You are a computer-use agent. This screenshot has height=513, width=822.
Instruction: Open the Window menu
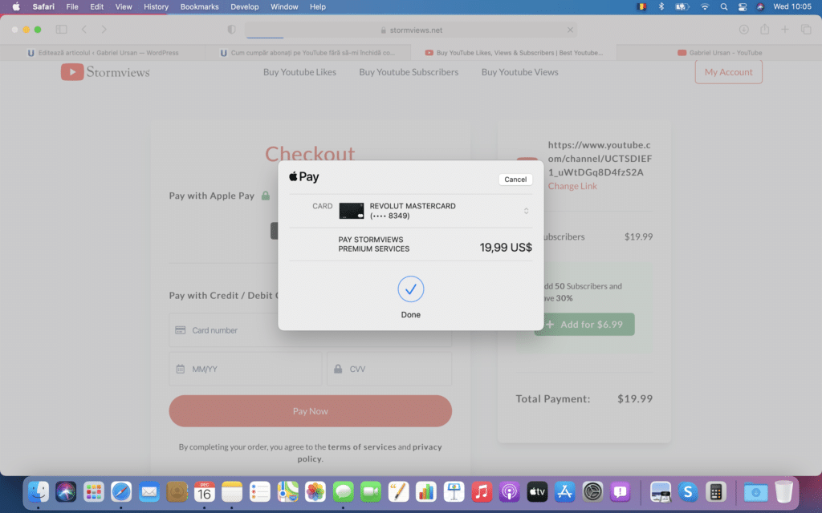[x=284, y=6]
